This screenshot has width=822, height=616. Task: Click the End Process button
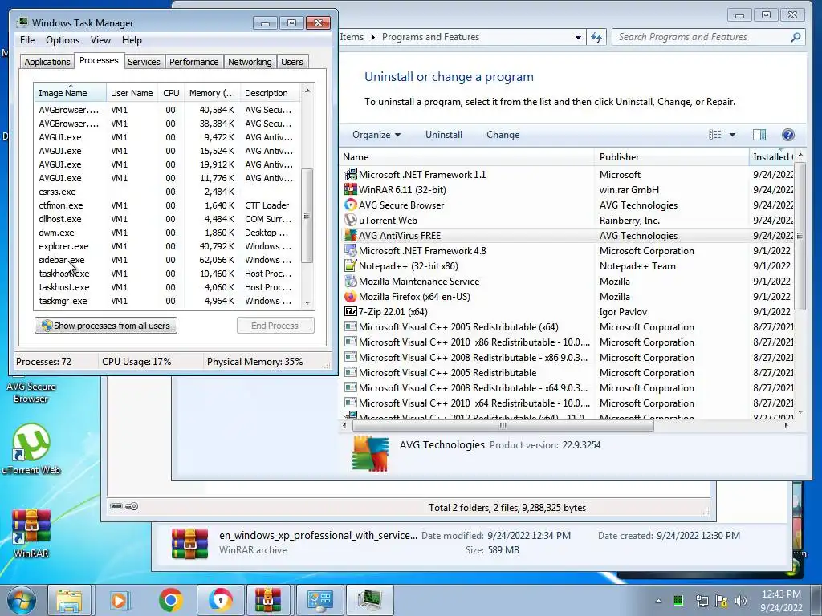275,326
